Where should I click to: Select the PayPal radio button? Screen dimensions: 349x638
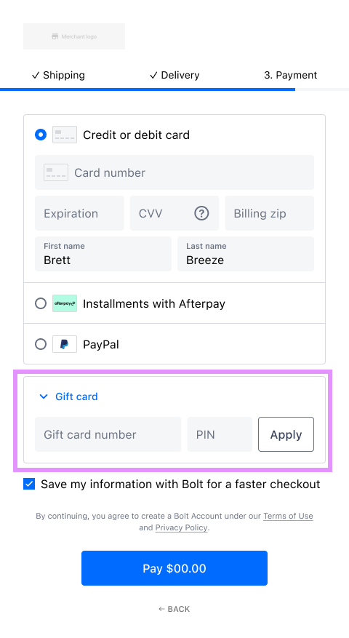click(41, 344)
